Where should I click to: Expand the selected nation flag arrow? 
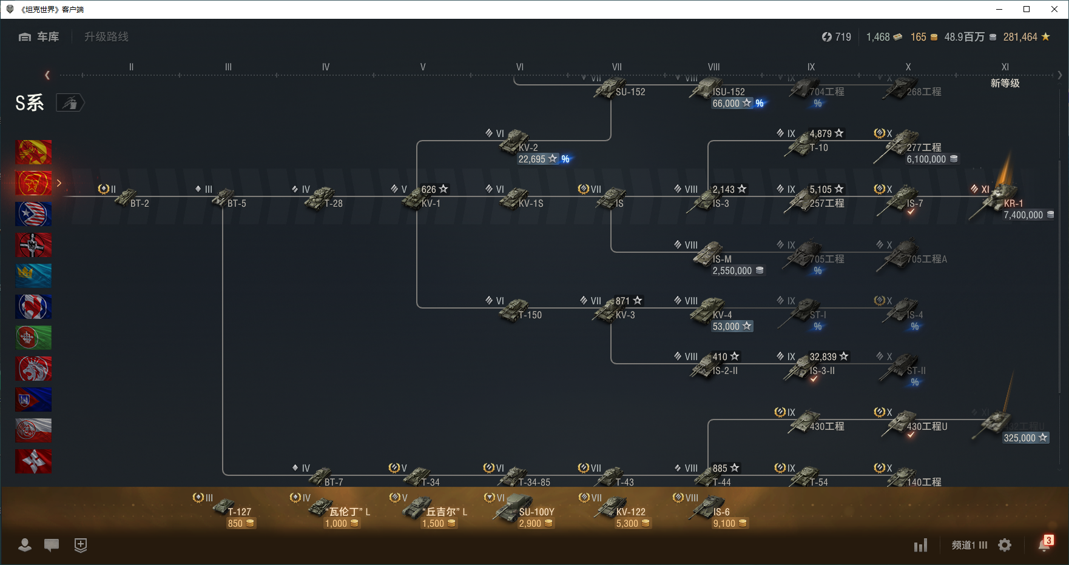pos(59,182)
